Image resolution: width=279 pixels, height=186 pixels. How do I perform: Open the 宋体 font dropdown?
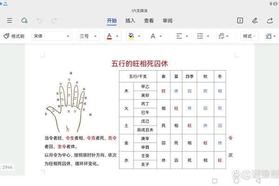(x=52, y=36)
